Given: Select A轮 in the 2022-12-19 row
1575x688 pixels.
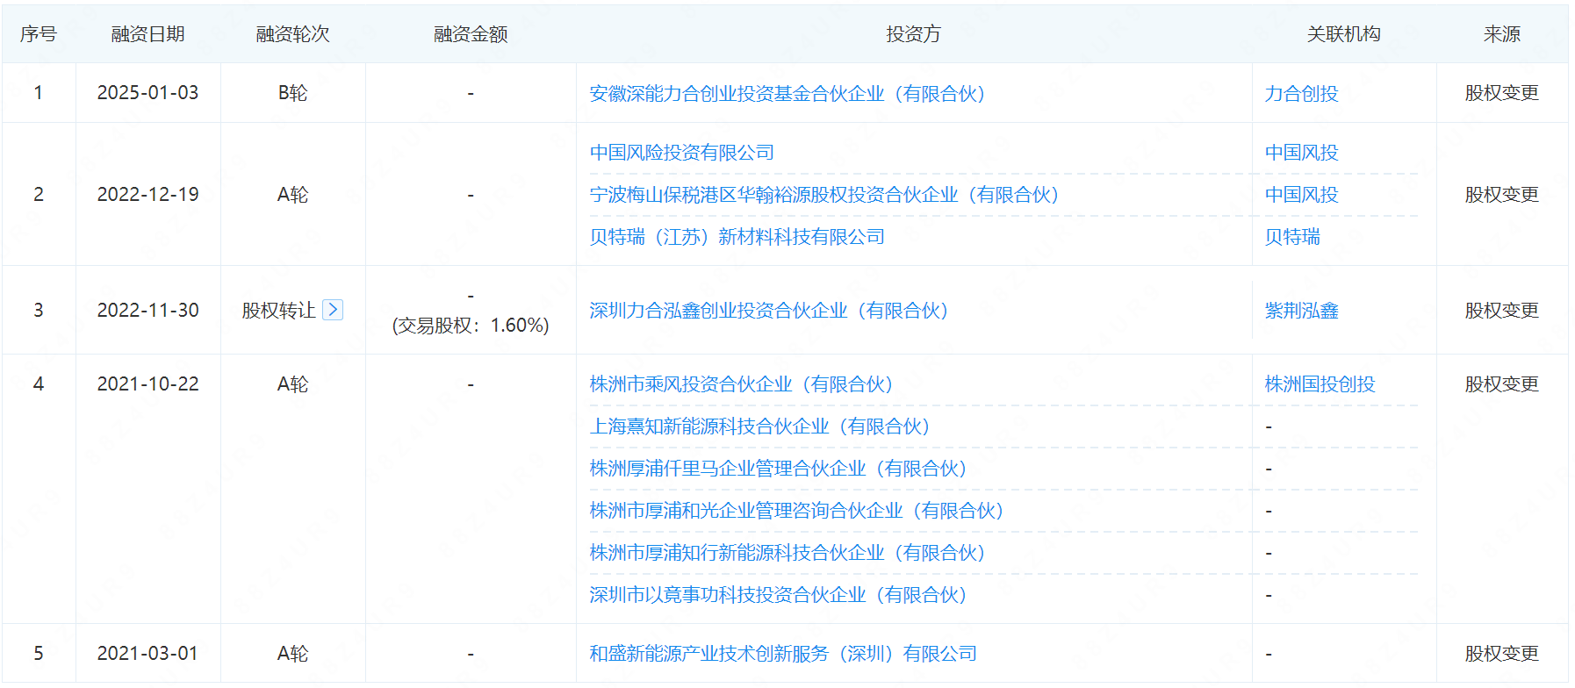Looking at the screenshot, I should click(292, 195).
